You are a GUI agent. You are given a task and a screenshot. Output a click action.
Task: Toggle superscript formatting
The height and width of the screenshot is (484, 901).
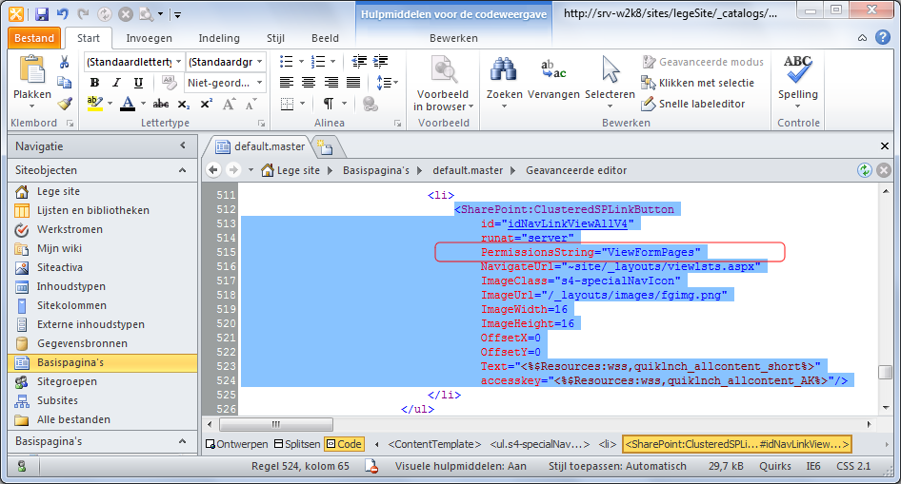pos(207,104)
